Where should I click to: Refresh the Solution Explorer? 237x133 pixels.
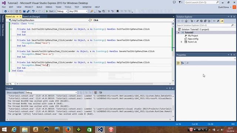point(201,21)
